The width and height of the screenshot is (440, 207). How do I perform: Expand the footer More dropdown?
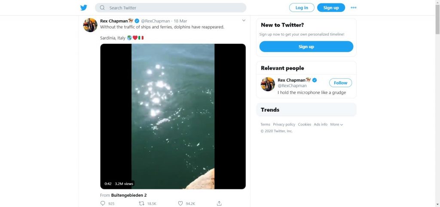336,125
